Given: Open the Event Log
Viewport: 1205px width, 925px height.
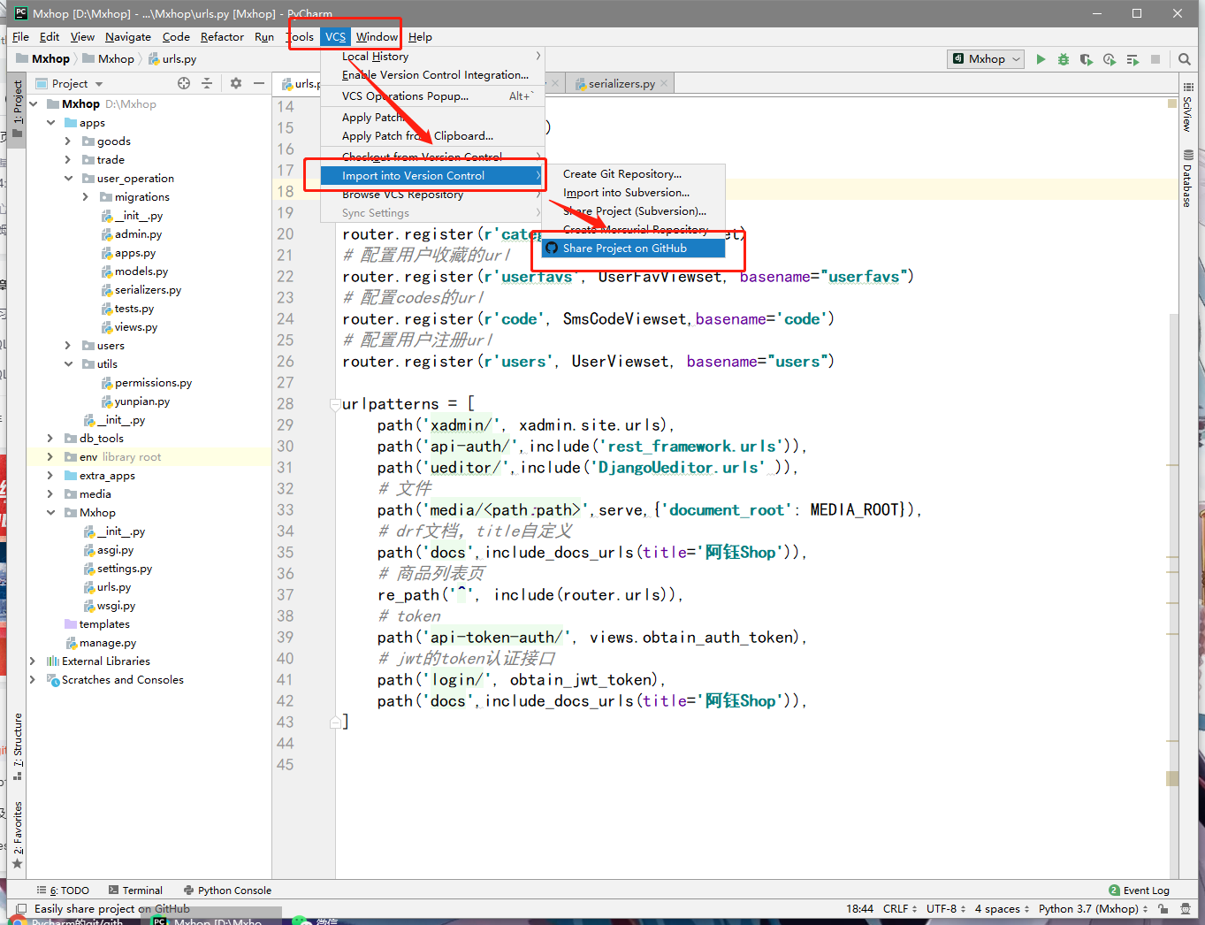Looking at the screenshot, I should click(1139, 891).
